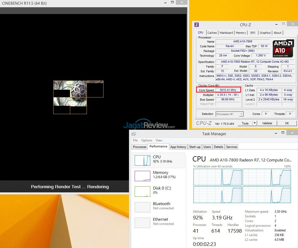Click the Task Manager title bar icon

[x=134, y=134]
